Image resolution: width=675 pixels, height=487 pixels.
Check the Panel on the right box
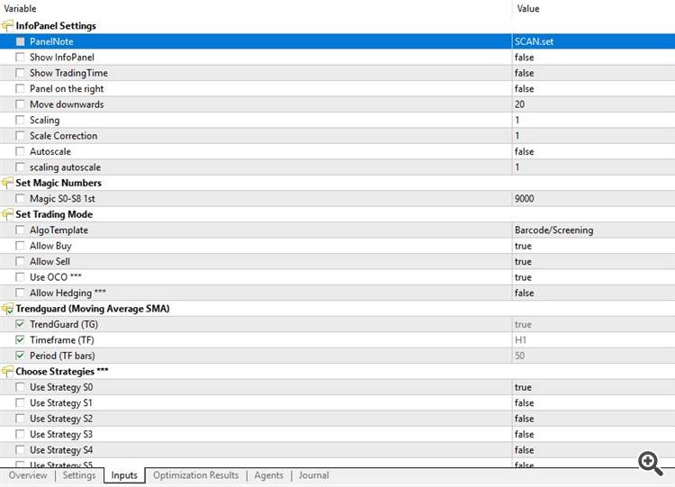click(x=20, y=89)
